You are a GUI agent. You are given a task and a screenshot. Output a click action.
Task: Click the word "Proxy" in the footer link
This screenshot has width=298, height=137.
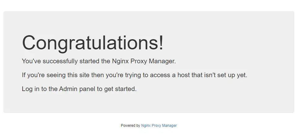coord(156,126)
